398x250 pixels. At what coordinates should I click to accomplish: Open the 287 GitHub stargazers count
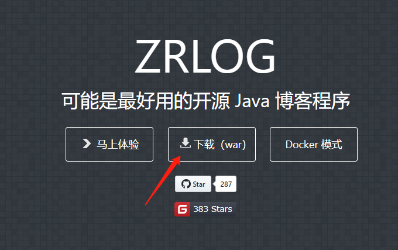point(226,184)
